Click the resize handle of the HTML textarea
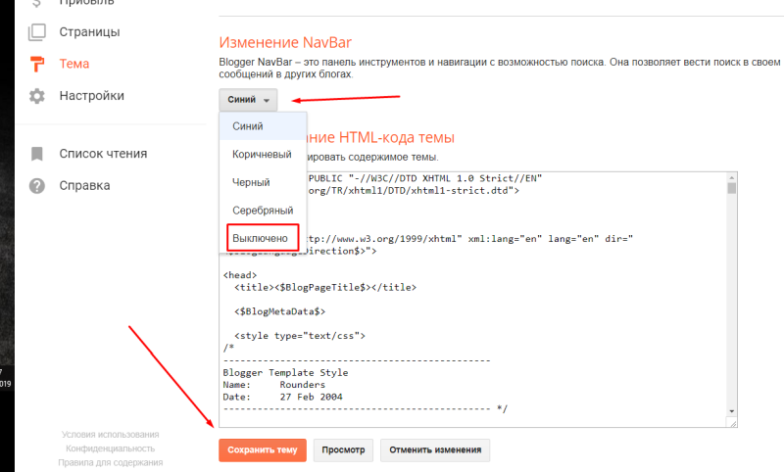Viewport: 784px width, 472px height. [731, 423]
